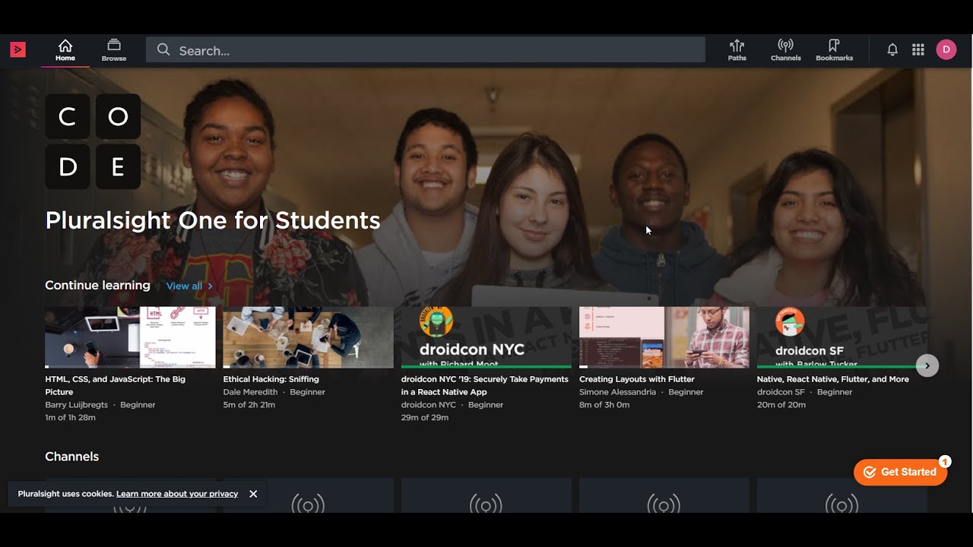Expand more Continue learning courses
This screenshot has width=973, height=547.
(x=184, y=286)
